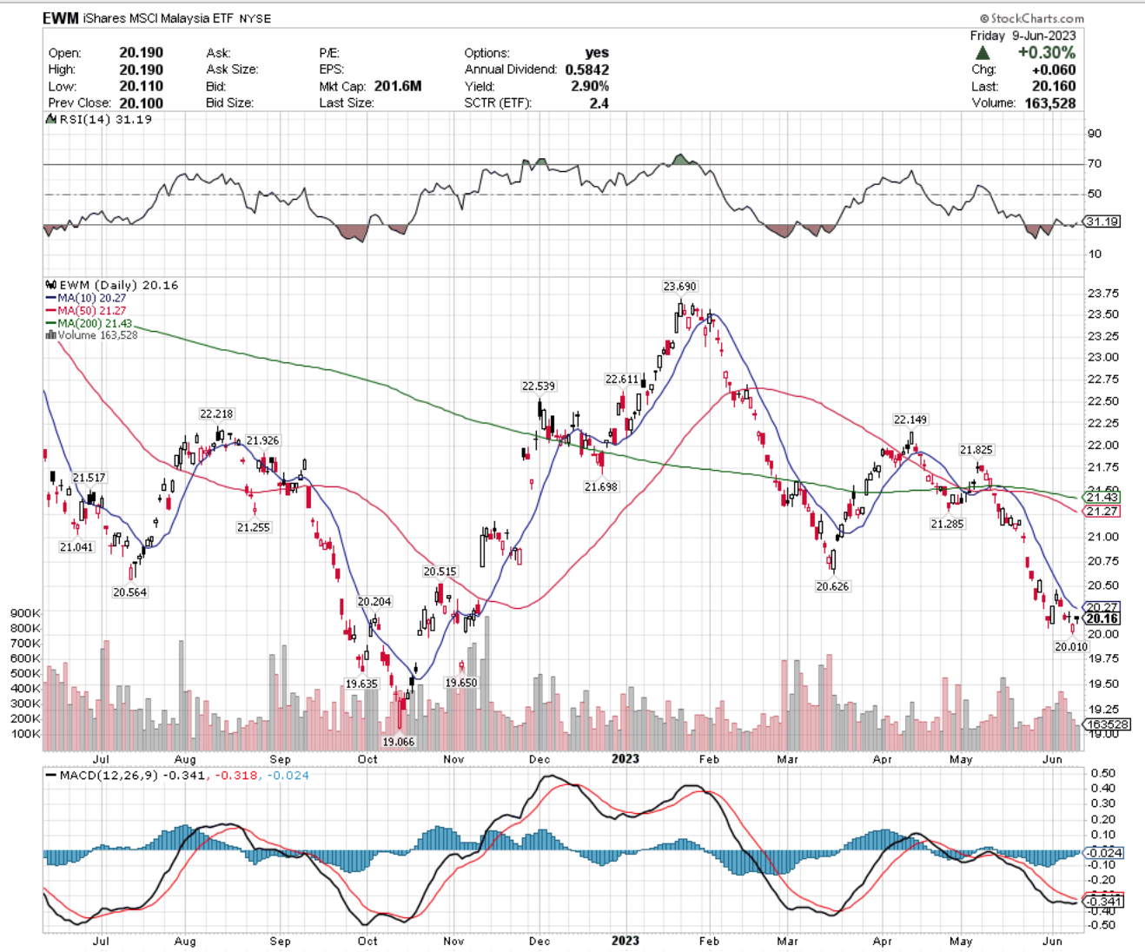This screenshot has height=952, width=1145.
Task: Click the candlestick icon beside EWM (Daily)
Action: pyautogui.click(x=50, y=285)
